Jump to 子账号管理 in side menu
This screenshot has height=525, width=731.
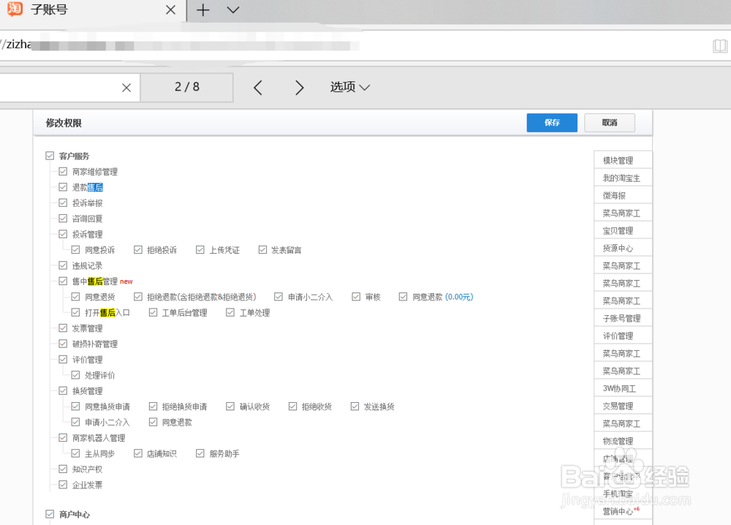pyautogui.click(x=623, y=319)
